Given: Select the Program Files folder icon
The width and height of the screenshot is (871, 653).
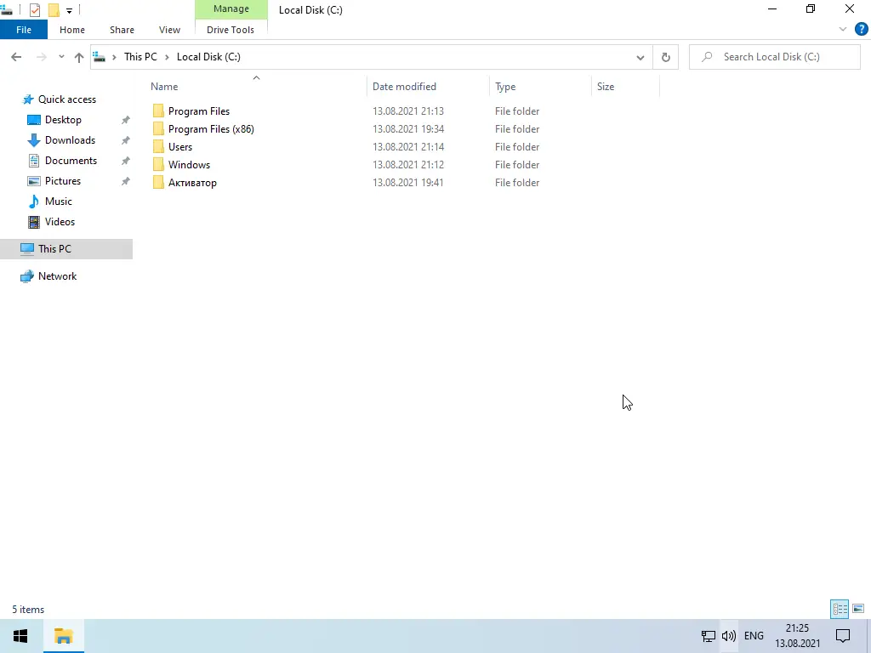Looking at the screenshot, I should (158, 111).
